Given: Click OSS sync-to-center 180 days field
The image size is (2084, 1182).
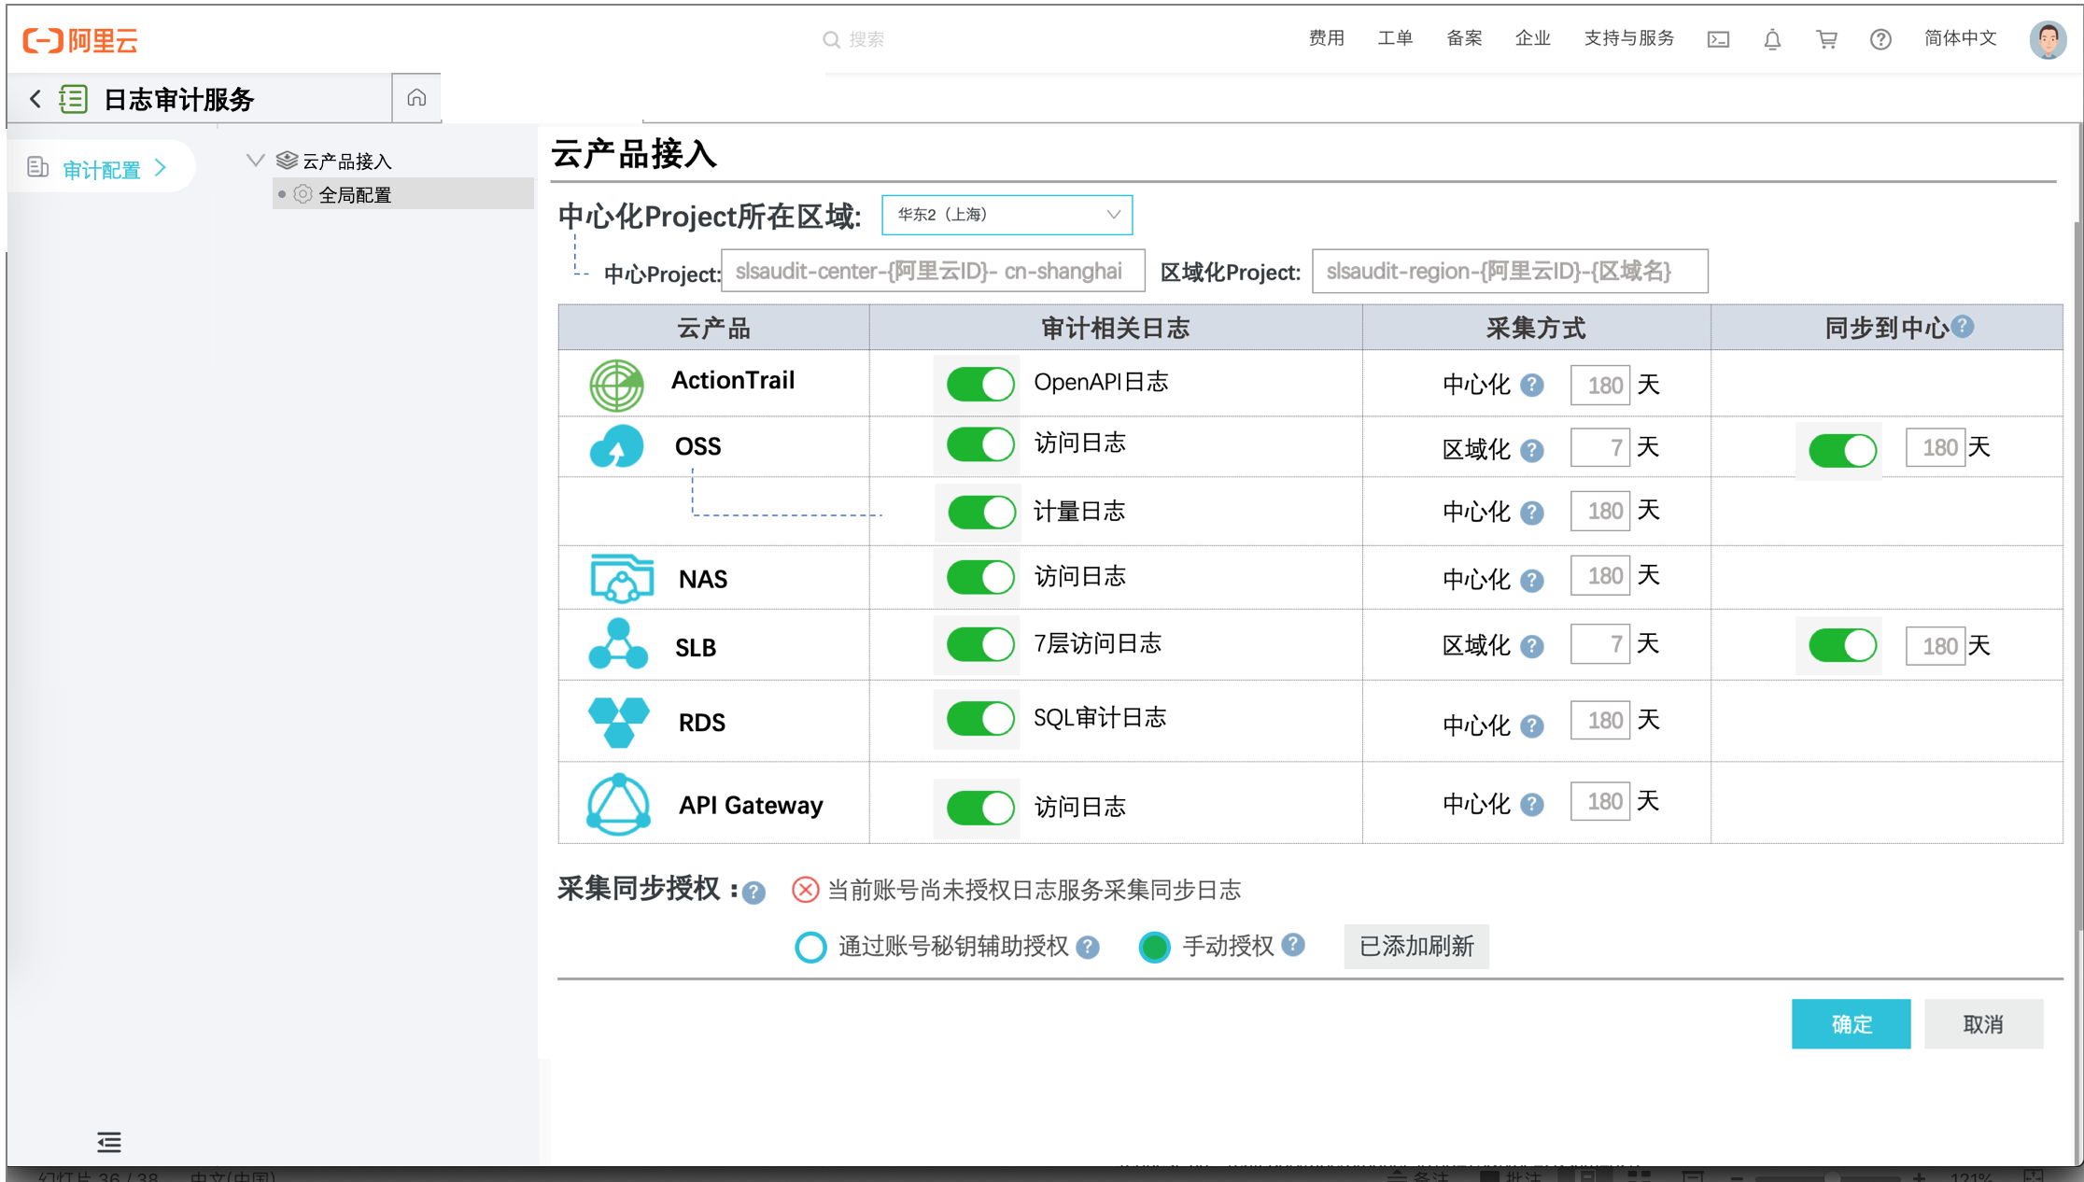Looking at the screenshot, I should pyautogui.click(x=1936, y=448).
